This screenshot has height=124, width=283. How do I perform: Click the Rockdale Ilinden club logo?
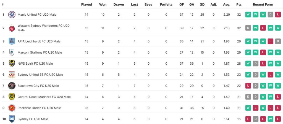click(x=12, y=108)
